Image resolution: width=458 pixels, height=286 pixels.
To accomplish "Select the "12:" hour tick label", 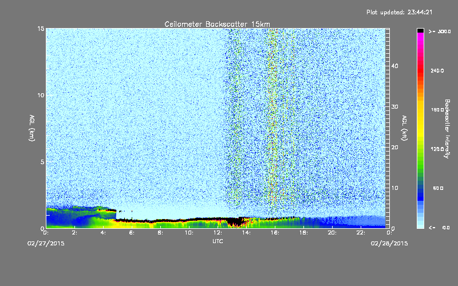I will click(x=218, y=233).
